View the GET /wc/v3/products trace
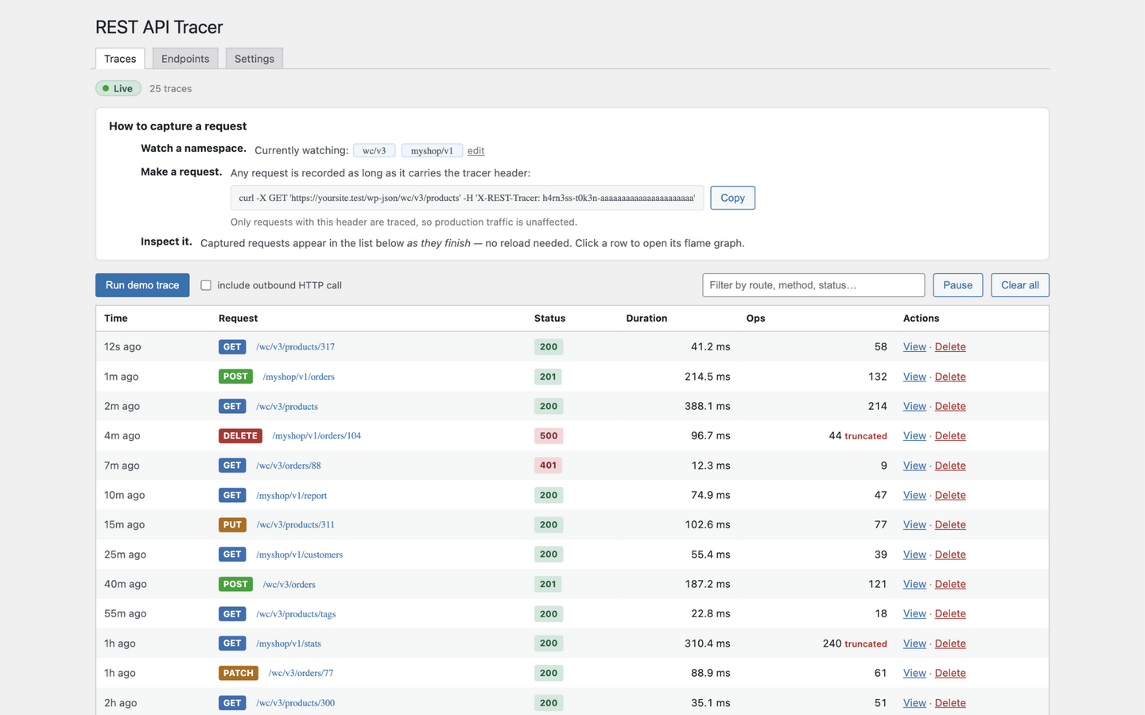Image resolution: width=1145 pixels, height=715 pixels. (x=914, y=406)
